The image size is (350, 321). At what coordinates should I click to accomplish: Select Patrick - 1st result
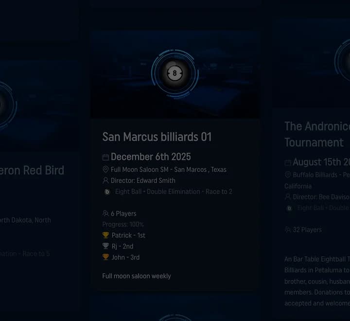[128, 235]
